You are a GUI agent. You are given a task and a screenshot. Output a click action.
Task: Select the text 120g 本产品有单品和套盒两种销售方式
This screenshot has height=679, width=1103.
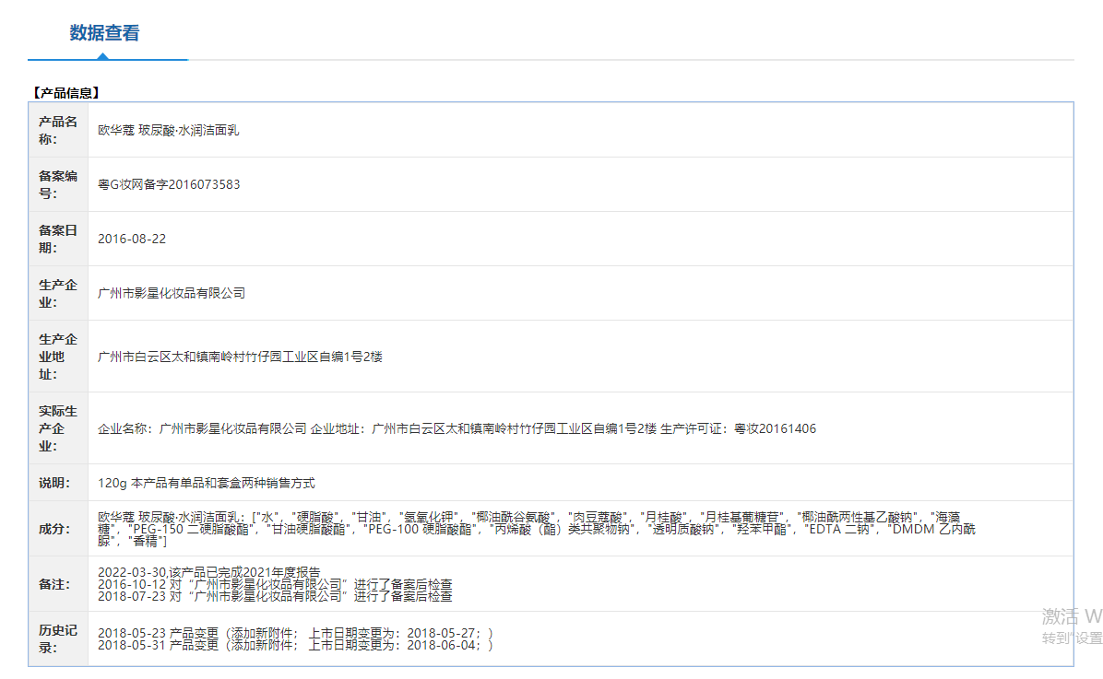[x=206, y=483]
